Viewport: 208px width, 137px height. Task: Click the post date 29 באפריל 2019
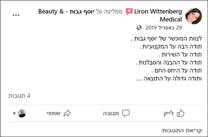tap(164, 28)
